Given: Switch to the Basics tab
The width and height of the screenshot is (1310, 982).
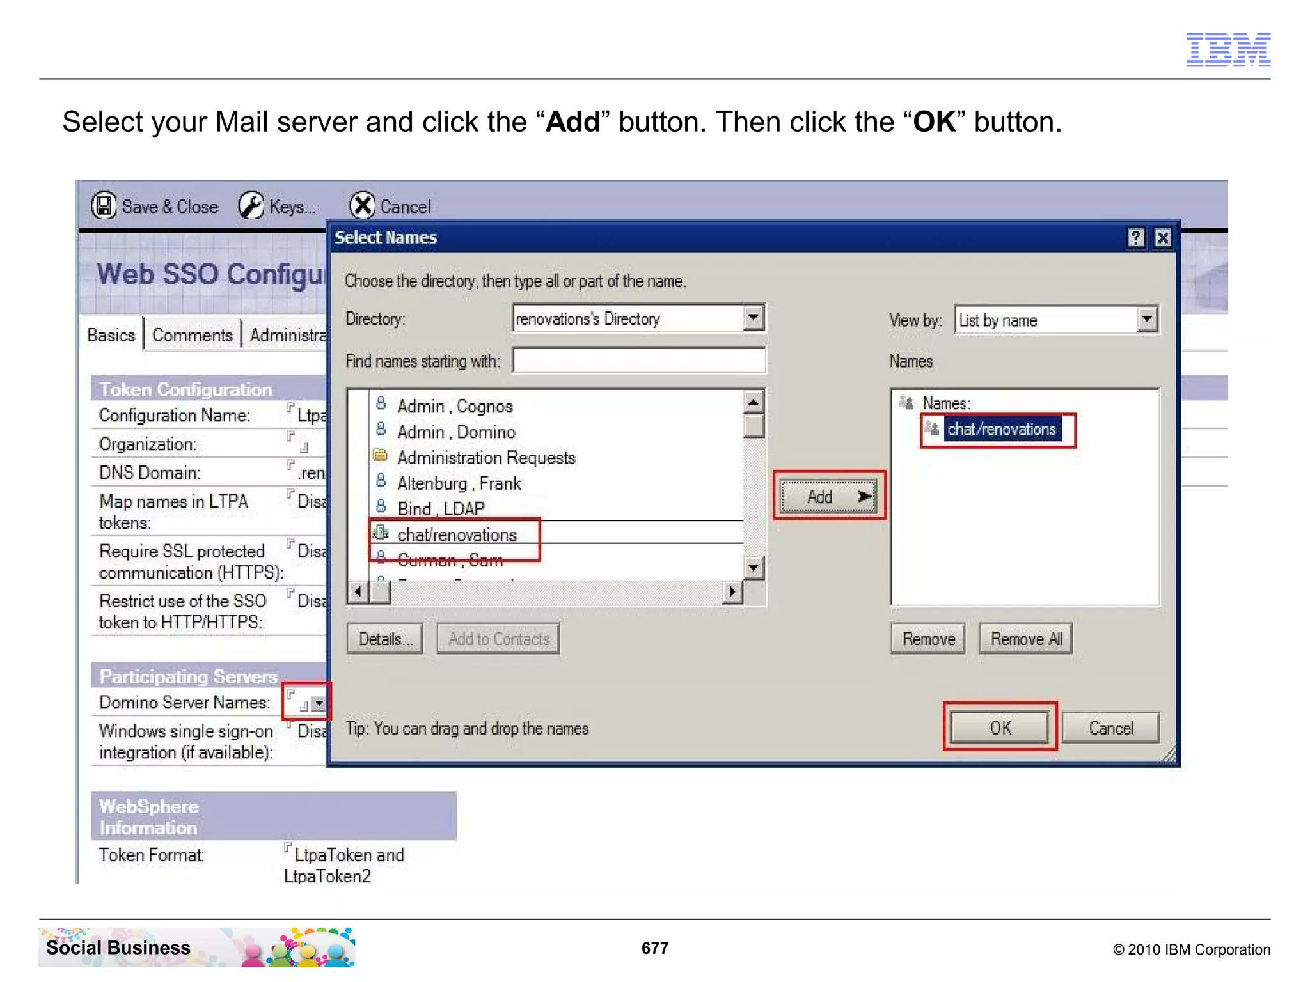Looking at the screenshot, I should (x=111, y=335).
